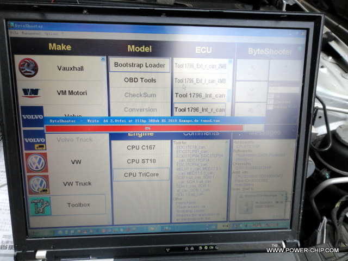Select the Vauxhall griffin logo
This screenshot has height=261, width=348.
click(x=28, y=67)
